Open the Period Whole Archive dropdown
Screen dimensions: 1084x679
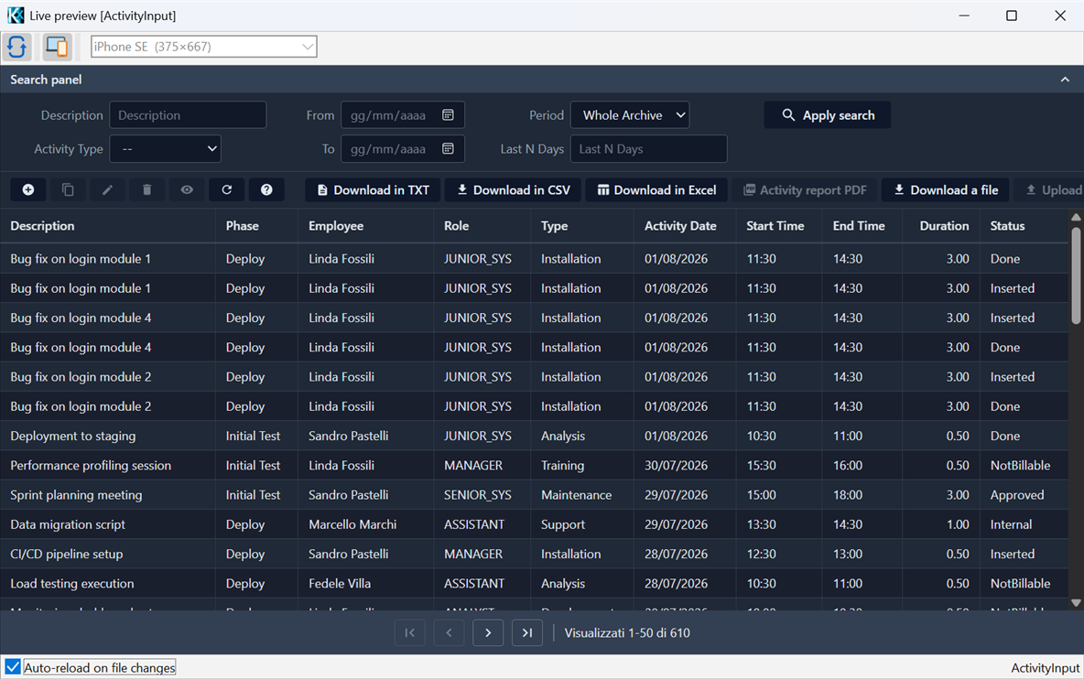click(630, 115)
